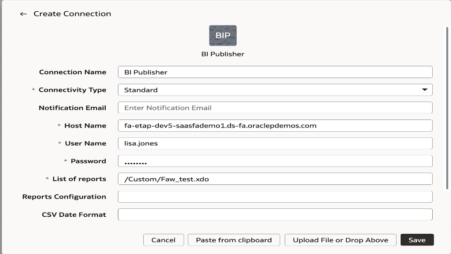Click the Create Connection heading

(x=72, y=14)
